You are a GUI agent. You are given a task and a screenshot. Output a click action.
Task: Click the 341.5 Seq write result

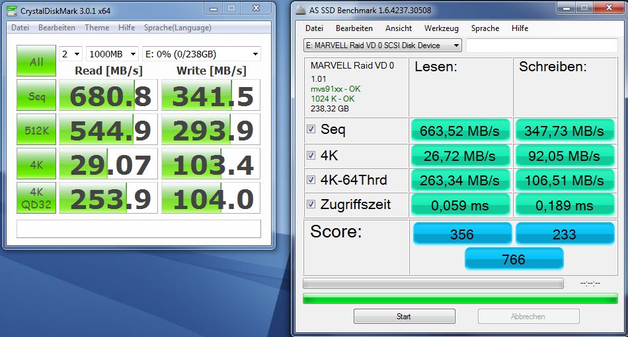click(x=211, y=95)
